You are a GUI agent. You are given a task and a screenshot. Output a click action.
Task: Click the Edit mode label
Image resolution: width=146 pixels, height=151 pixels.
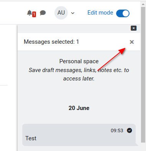click(x=100, y=13)
